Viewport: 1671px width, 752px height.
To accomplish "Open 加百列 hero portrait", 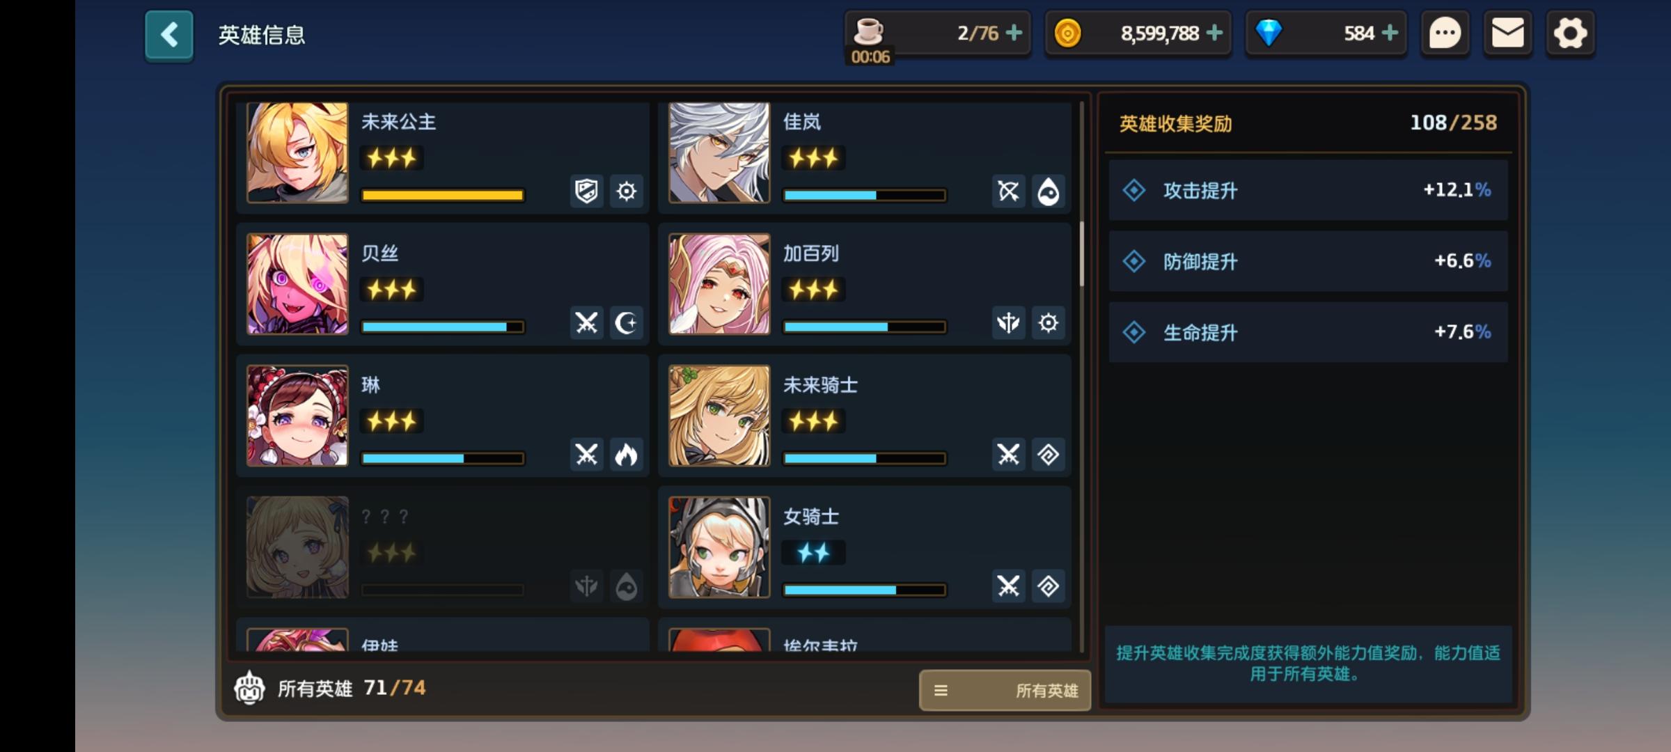I will pos(719,284).
